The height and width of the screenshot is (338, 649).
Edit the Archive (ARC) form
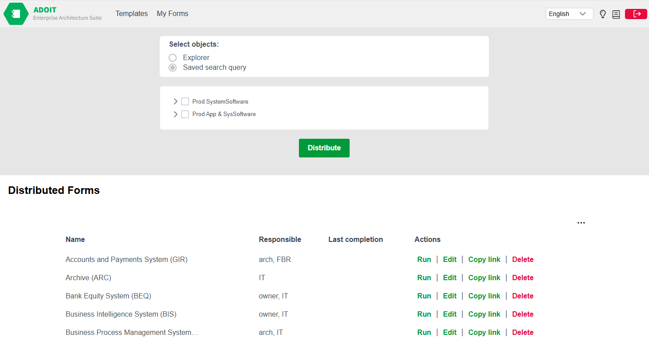pyautogui.click(x=450, y=278)
